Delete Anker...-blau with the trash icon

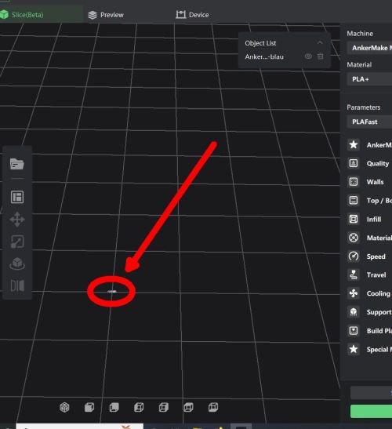[x=321, y=56]
